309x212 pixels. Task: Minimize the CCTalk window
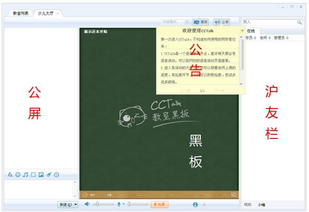(x=283, y=7)
